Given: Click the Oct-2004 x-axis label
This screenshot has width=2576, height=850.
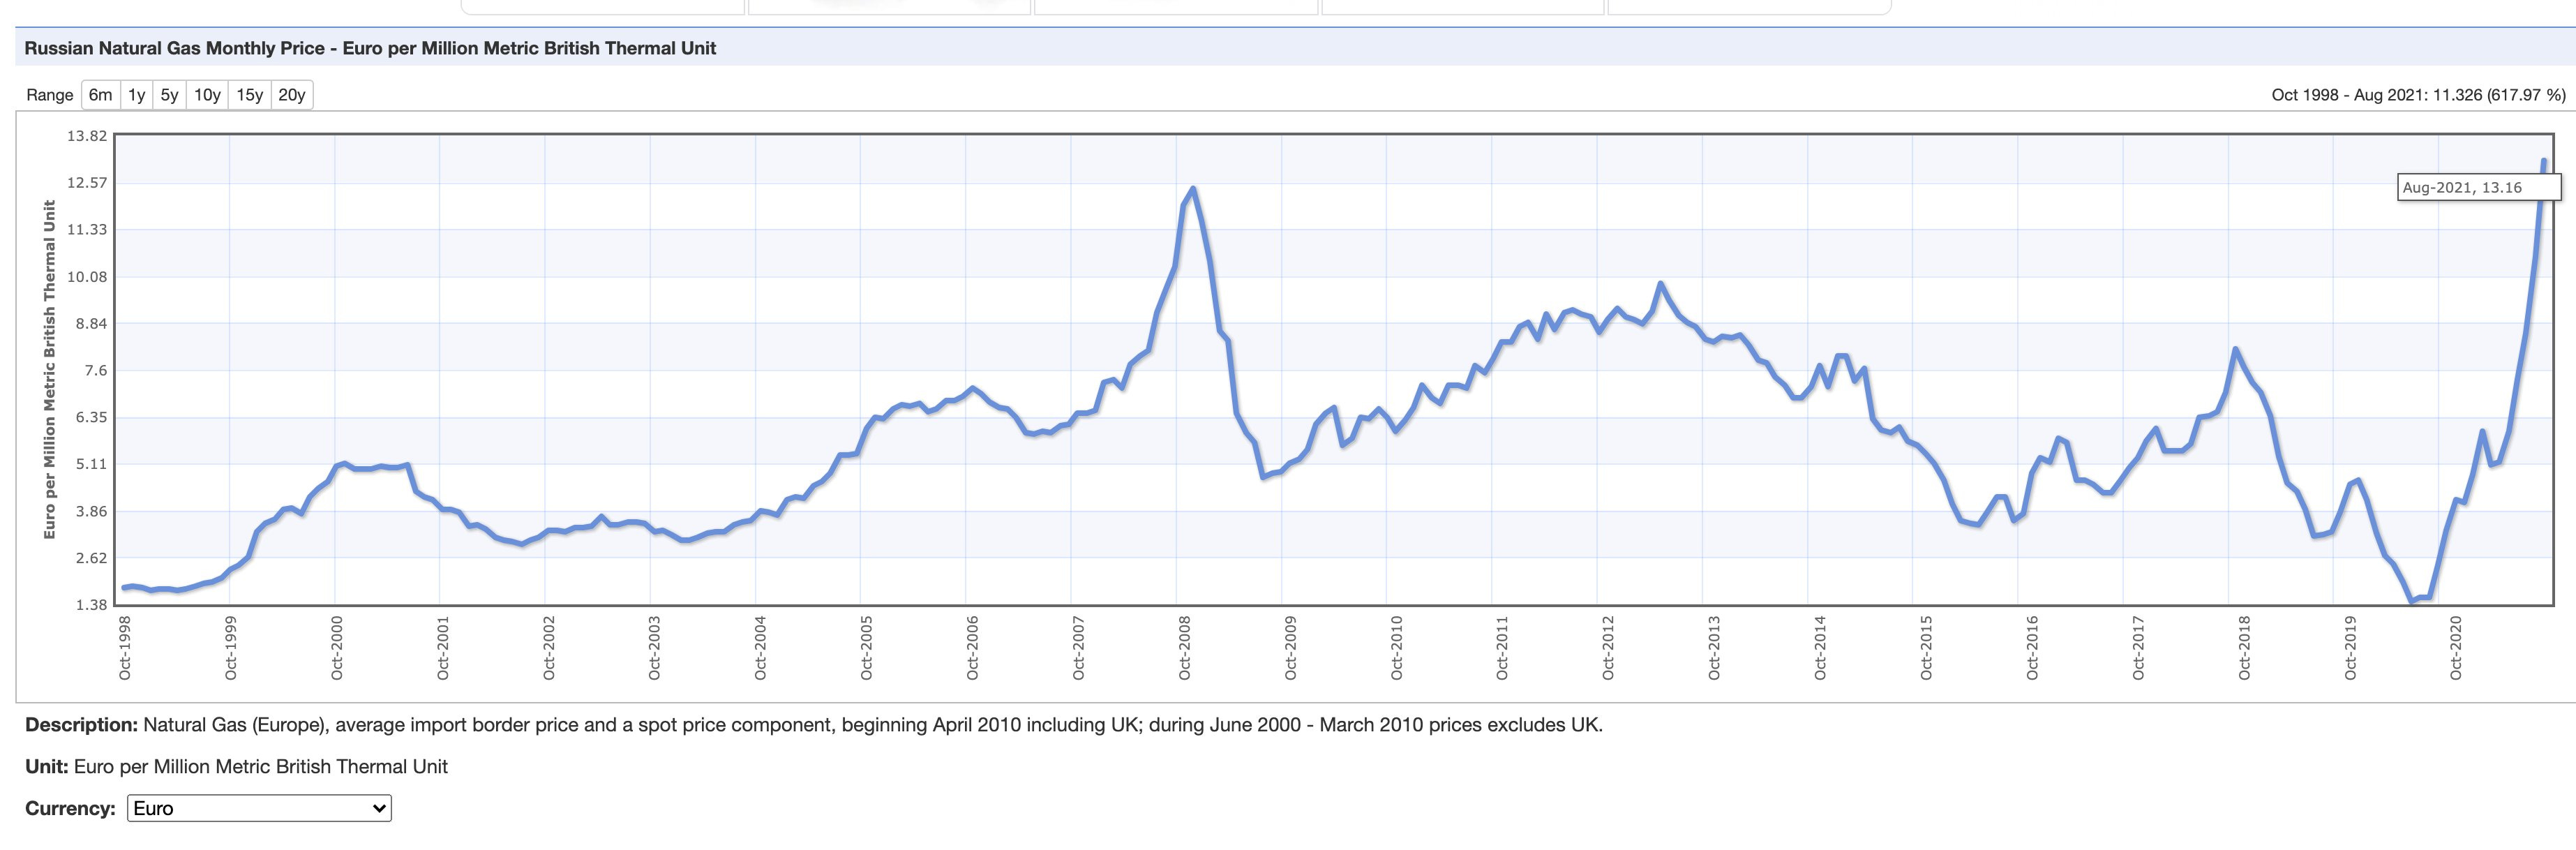Looking at the screenshot, I should pyautogui.click(x=760, y=648).
